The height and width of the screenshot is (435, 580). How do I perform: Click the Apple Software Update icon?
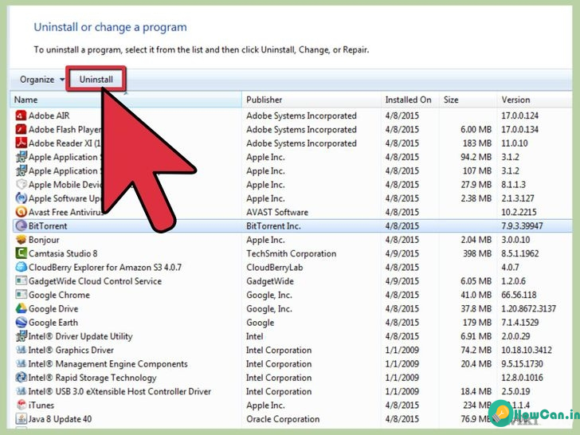tap(21, 198)
